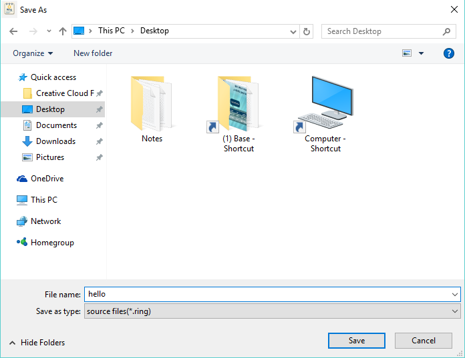Open the File name history dropdown
465x358 pixels.
(455, 294)
